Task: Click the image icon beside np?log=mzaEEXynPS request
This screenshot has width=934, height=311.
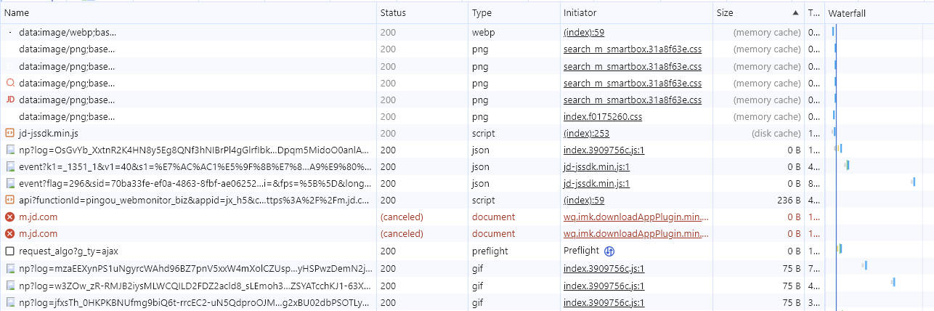Action: (x=9, y=267)
